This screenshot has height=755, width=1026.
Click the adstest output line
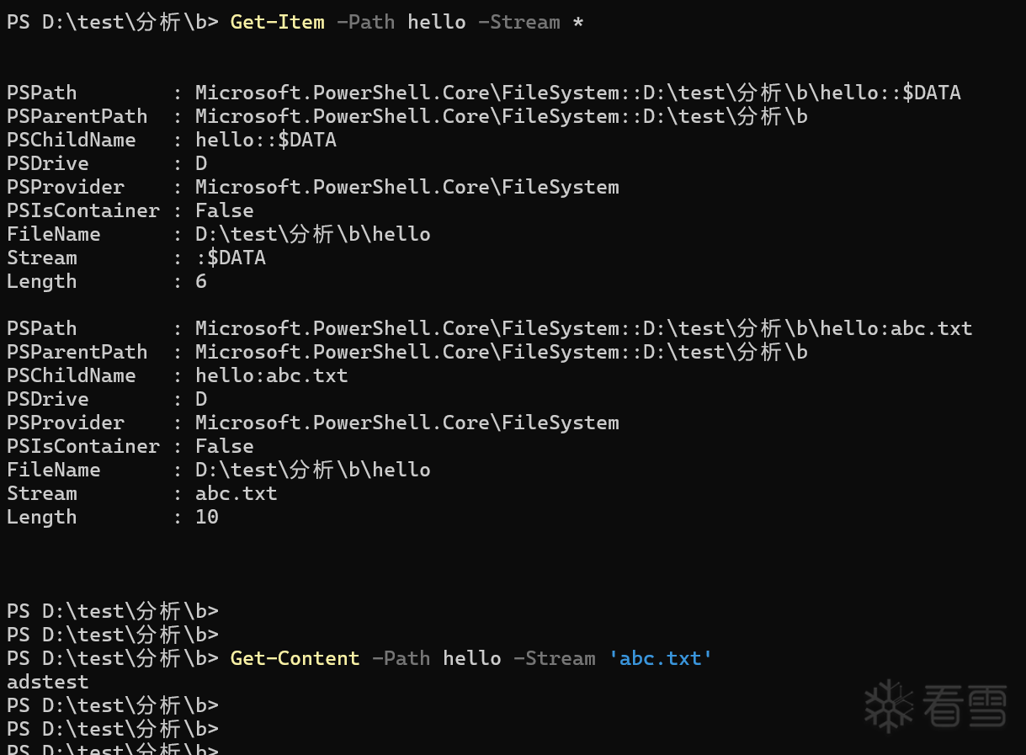pos(47,682)
